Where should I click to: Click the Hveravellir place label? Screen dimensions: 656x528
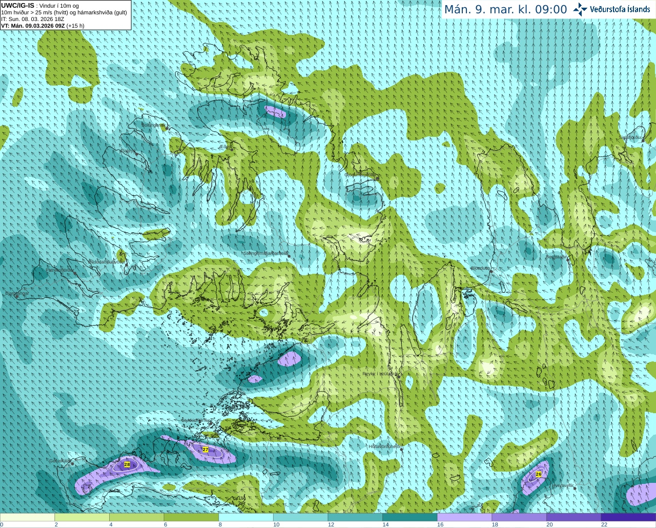(x=563, y=485)
